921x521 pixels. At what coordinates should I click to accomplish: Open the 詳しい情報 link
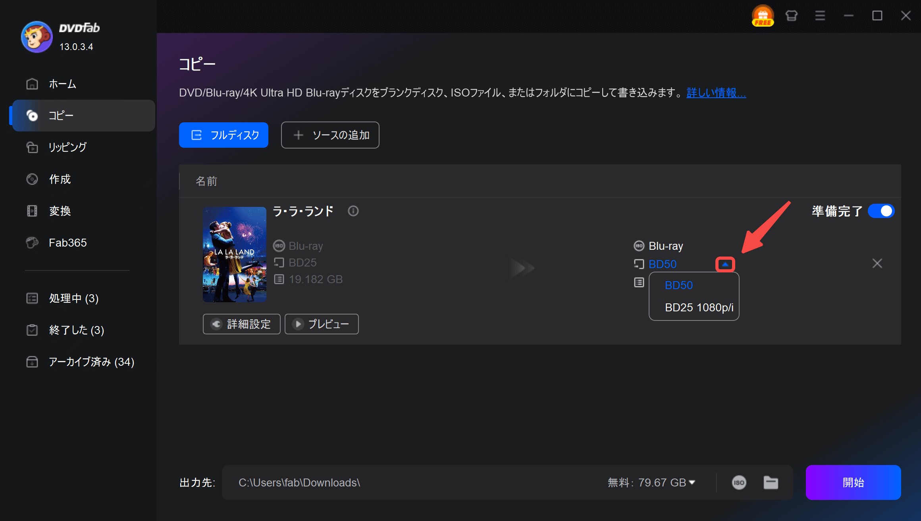click(x=716, y=93)
